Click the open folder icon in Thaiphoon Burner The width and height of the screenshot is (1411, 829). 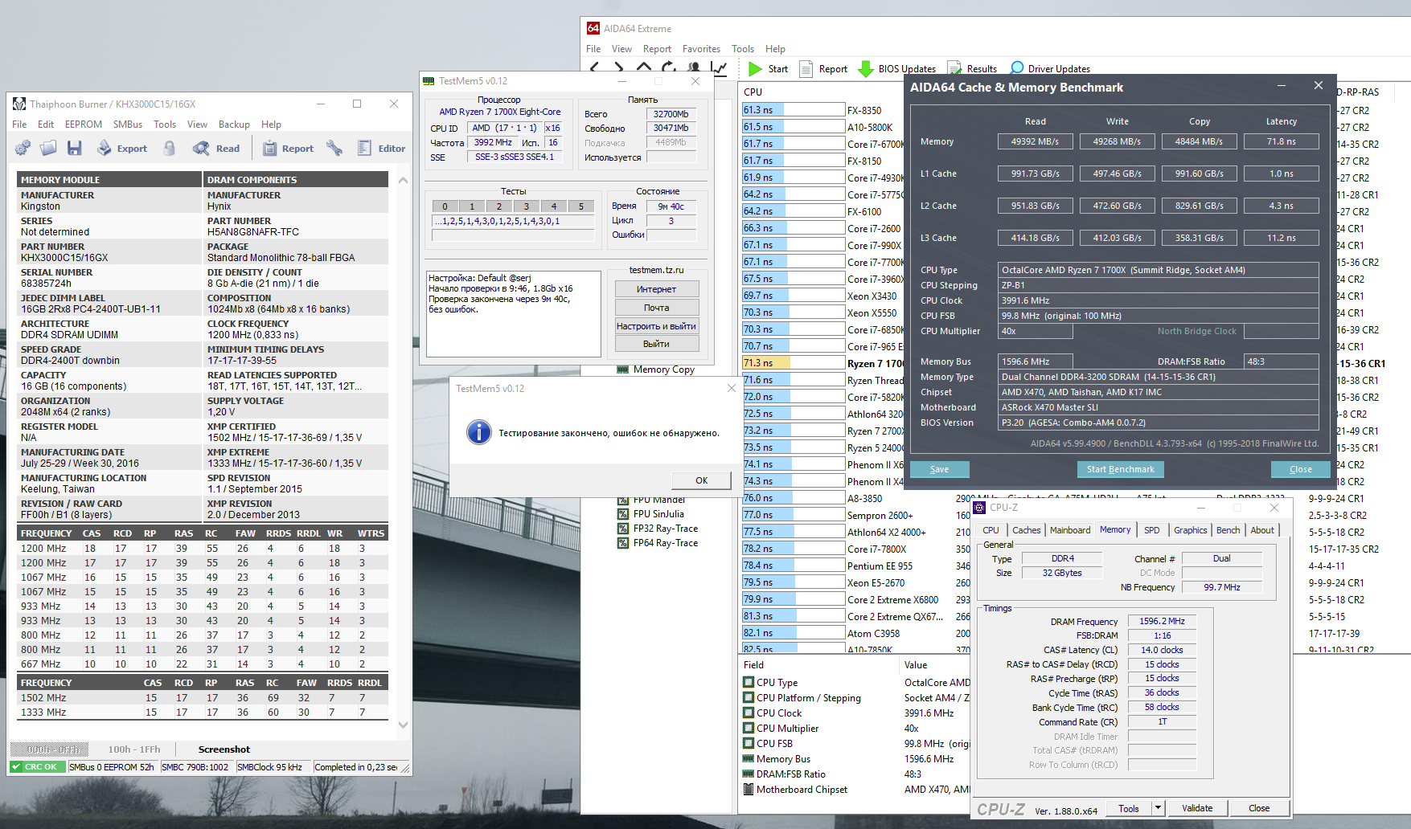point(48,148)
